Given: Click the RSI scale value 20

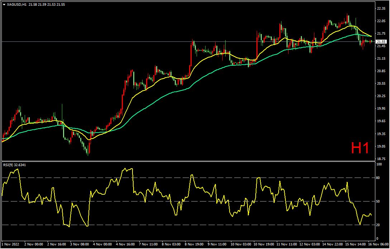Looking at the screenshot, I should pos(379,225).
